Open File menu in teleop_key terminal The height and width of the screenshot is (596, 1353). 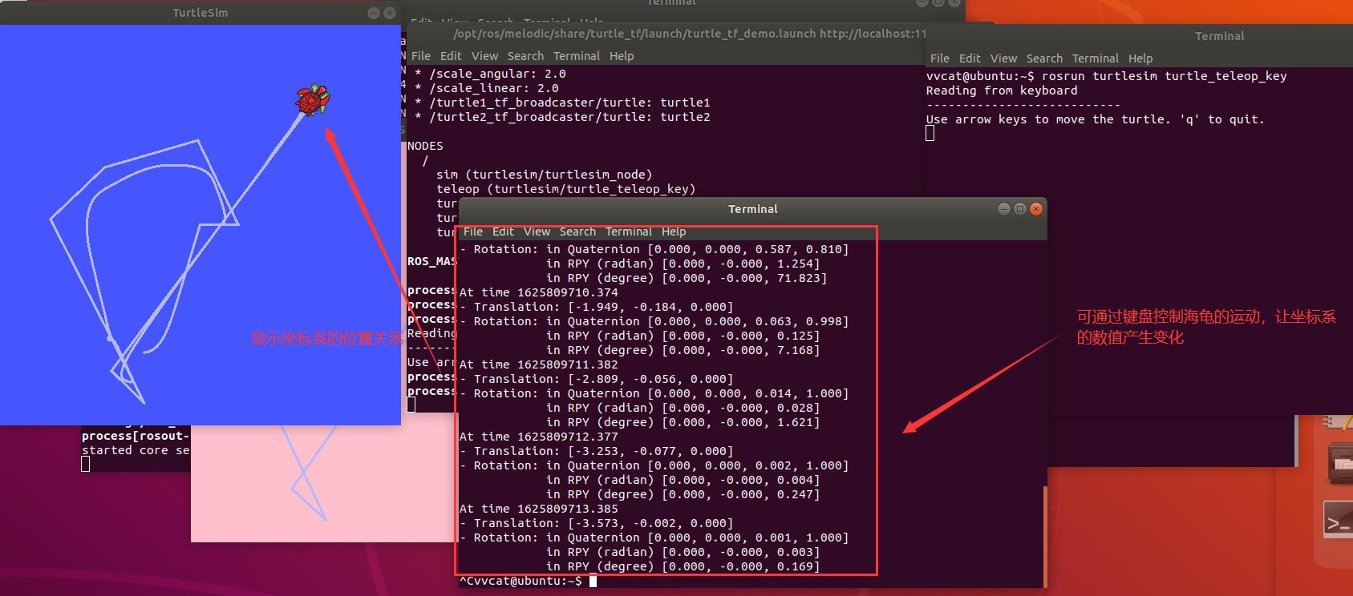tap(940, 58)
